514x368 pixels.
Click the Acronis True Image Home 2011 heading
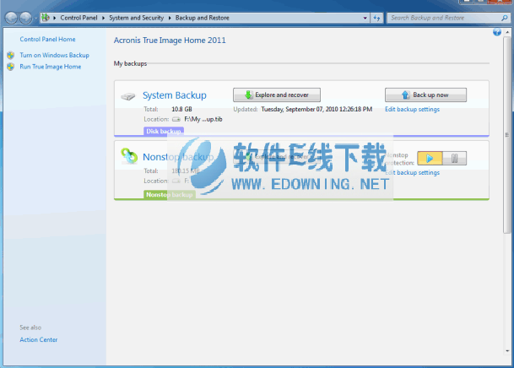tap(170, 41)
